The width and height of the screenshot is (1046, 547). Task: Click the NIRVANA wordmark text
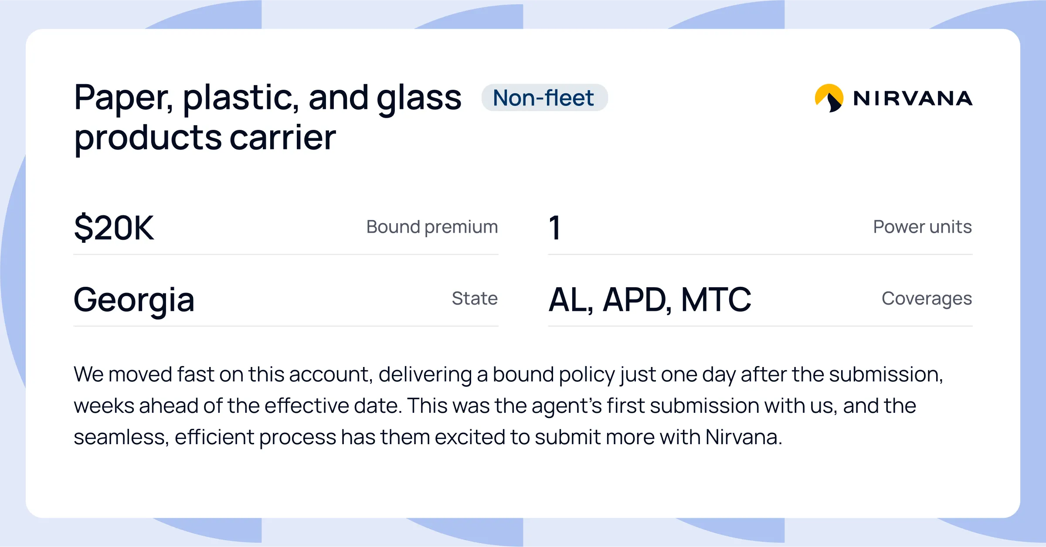(913, 99)
